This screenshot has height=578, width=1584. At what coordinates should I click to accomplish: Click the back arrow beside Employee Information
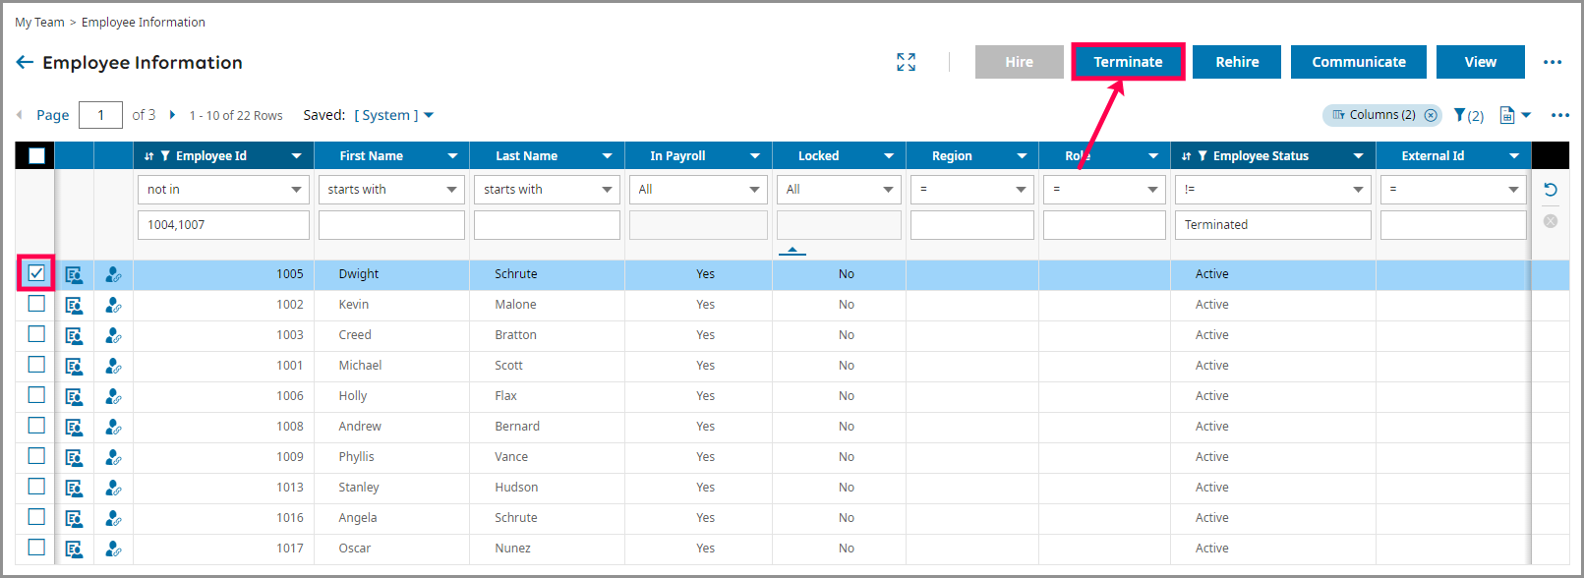[25, 62]
